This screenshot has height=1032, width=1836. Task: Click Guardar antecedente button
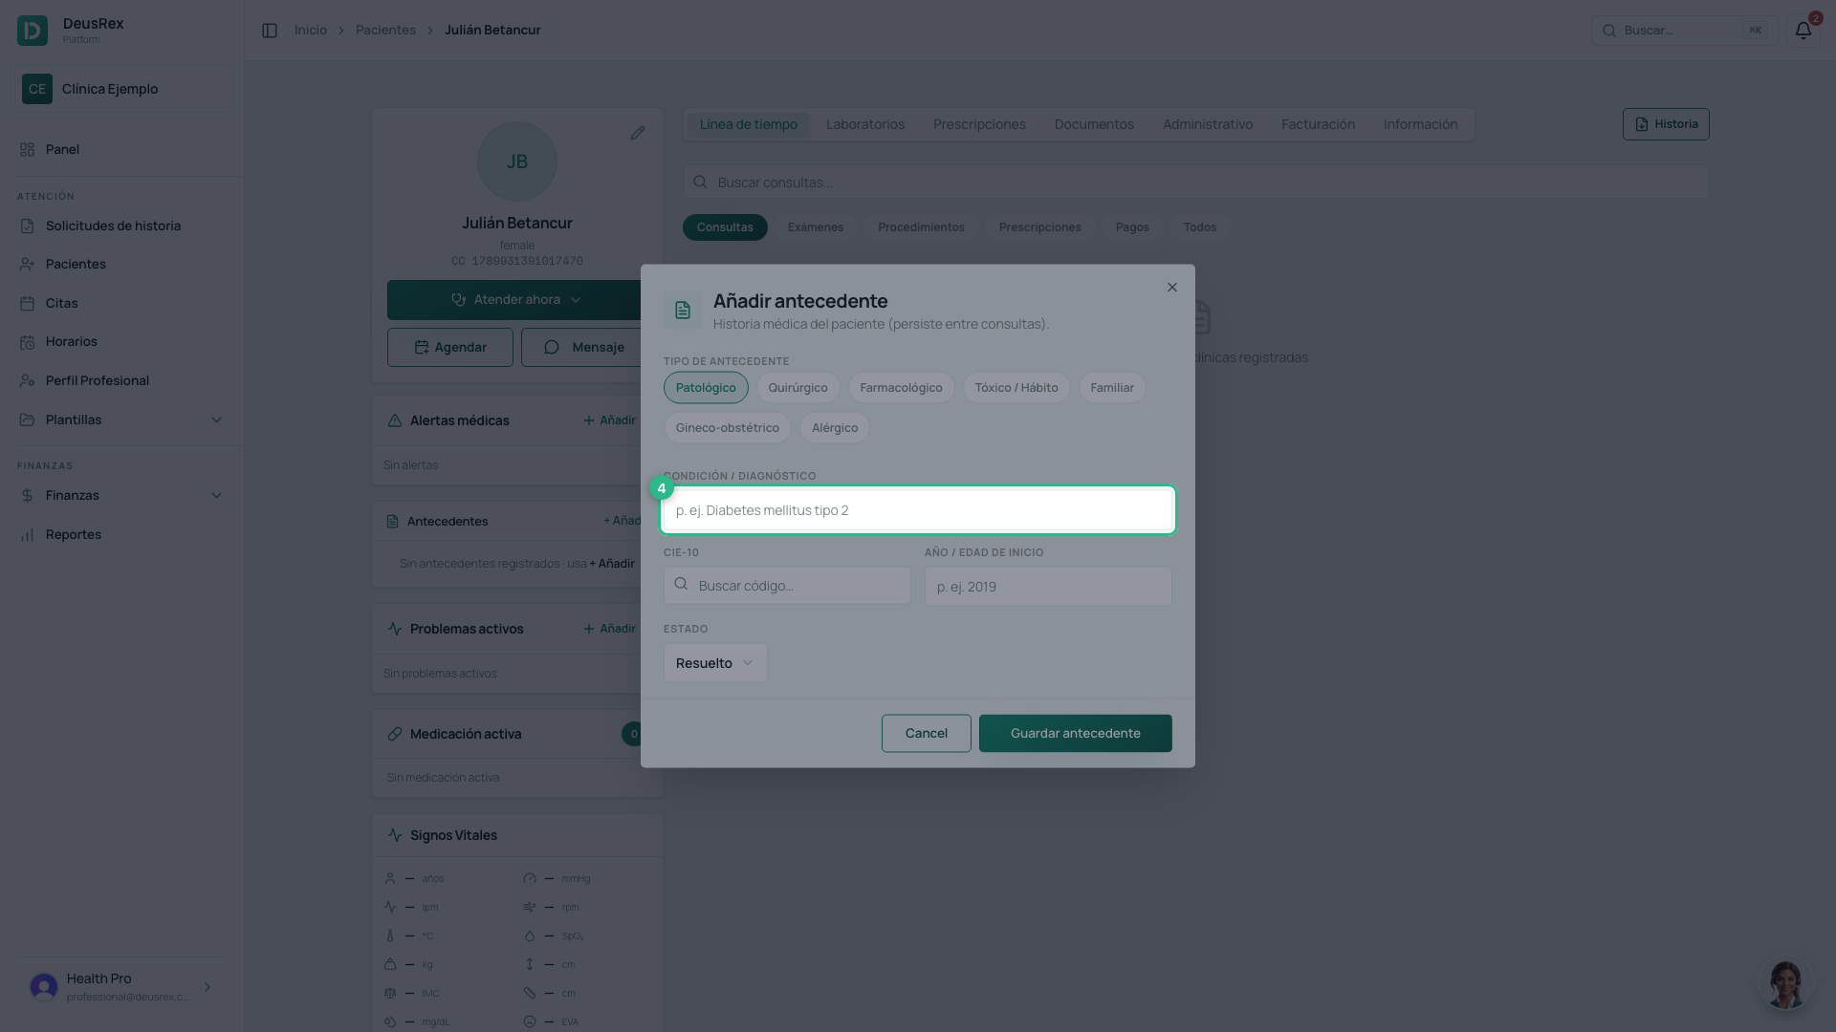tap(1075, 734)
